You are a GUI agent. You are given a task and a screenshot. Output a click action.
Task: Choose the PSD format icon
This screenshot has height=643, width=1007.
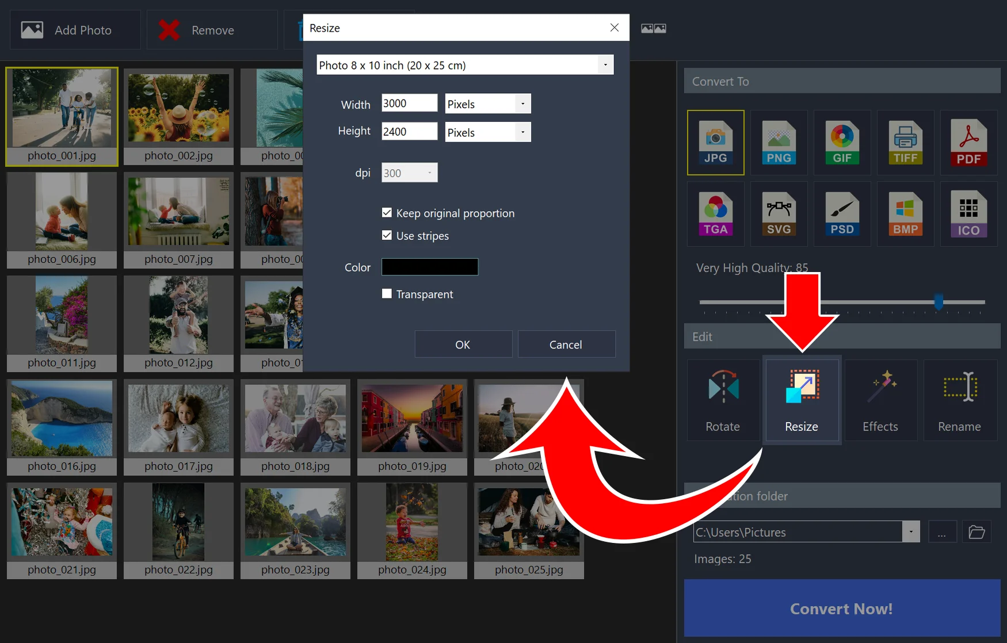click(x=842, y=214)
